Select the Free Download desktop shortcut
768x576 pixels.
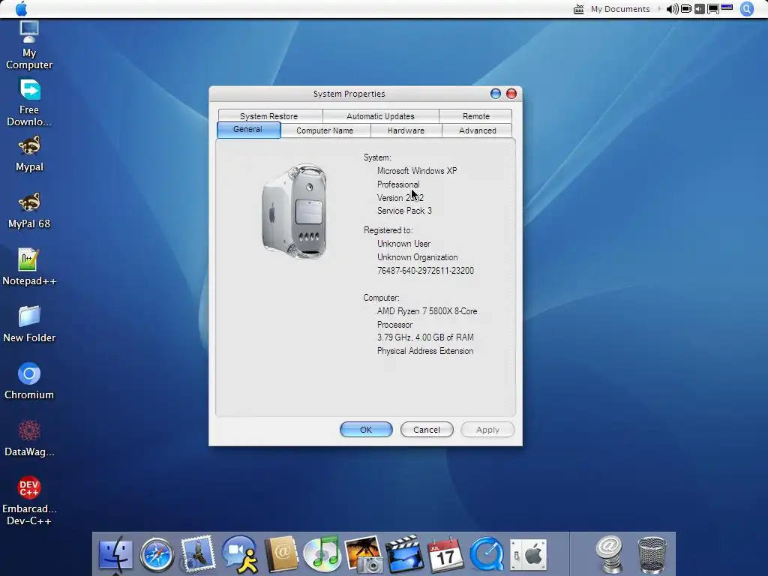(x=29, y=102)
